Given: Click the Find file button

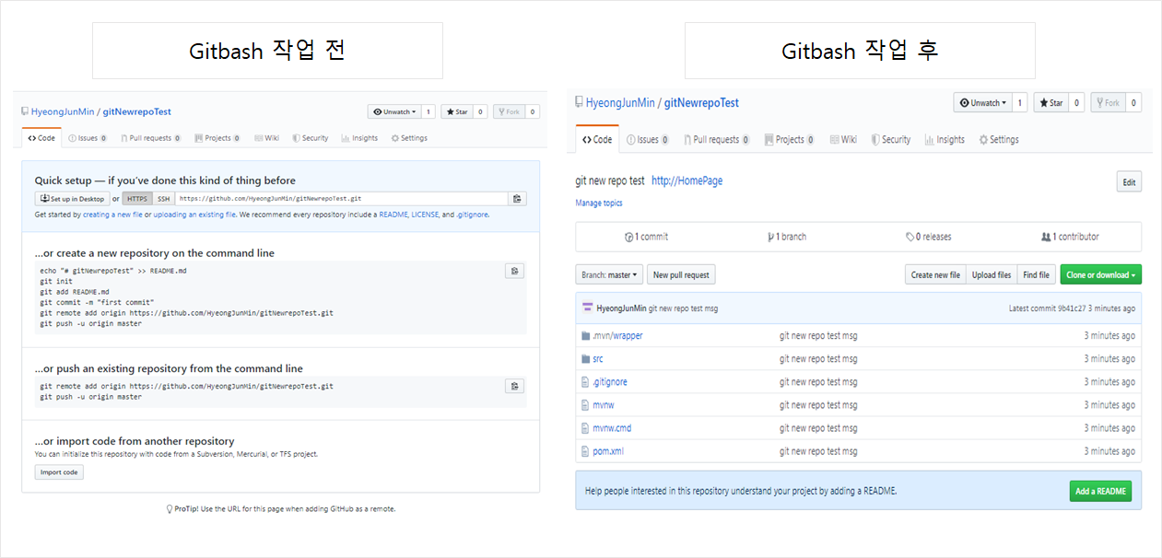Looking at the screenshot, I should click(x=1036, y=274).
